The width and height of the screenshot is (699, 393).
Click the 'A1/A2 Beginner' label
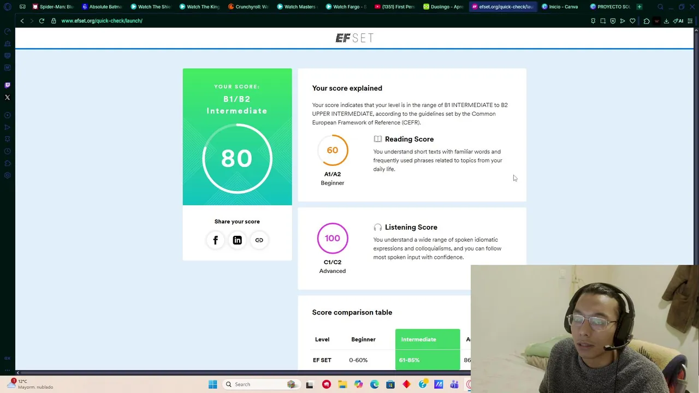click(333, 178)
